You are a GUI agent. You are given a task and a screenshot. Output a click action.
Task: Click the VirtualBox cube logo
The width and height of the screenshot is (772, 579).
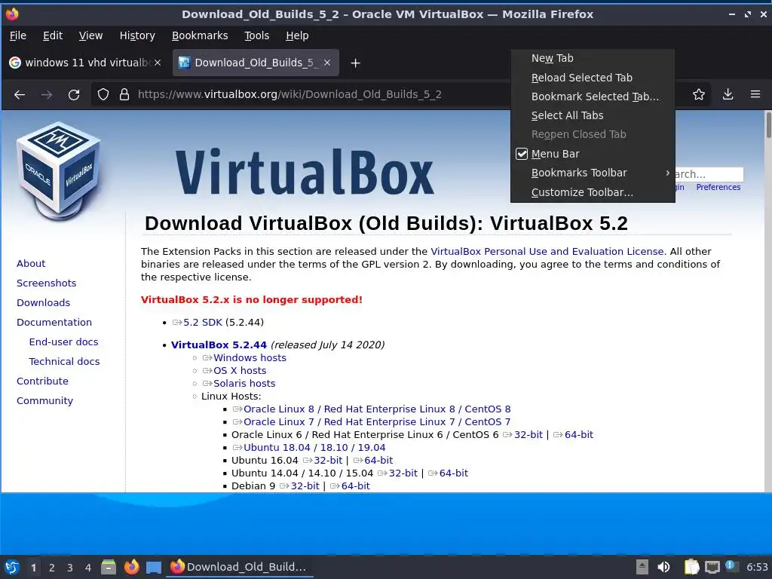(58, 170)
